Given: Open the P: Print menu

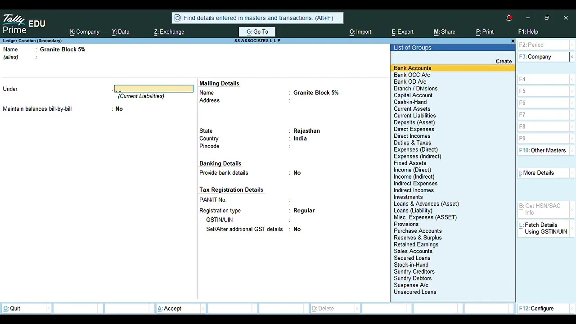Looking at the screenshot, I should (485, 32).
